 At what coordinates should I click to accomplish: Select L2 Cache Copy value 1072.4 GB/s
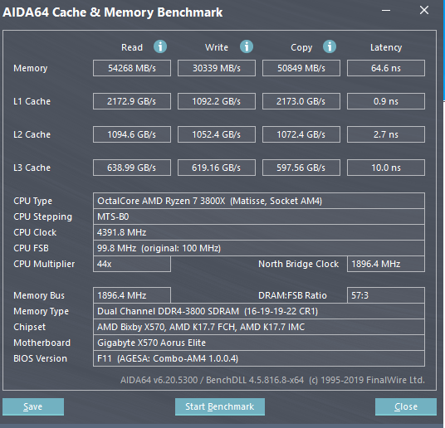coord(301,134)
